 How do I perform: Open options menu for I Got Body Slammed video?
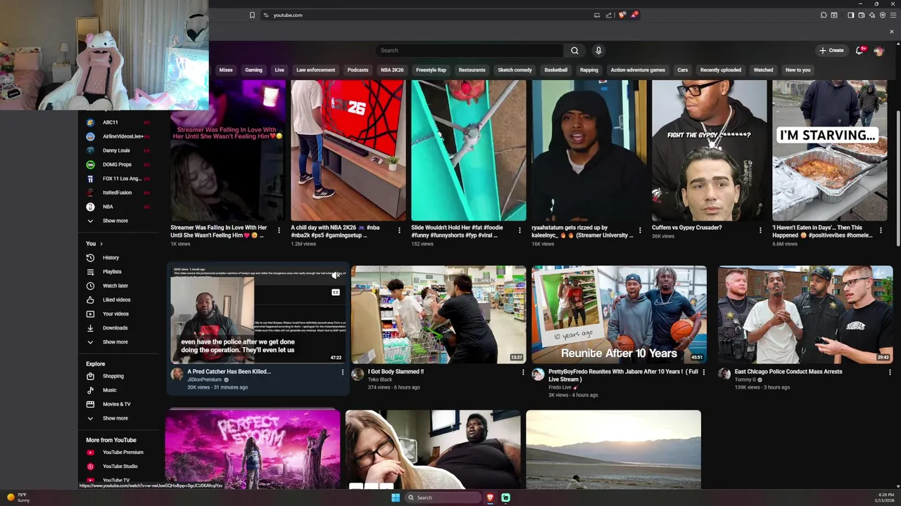point(523,372)
